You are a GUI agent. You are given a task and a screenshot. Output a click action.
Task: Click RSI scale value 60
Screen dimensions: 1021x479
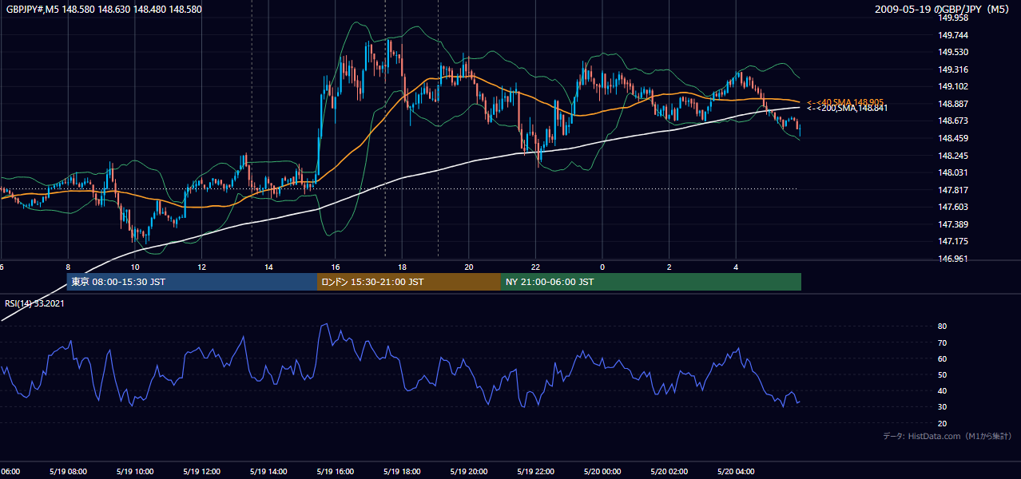click(x=942, y=358)
